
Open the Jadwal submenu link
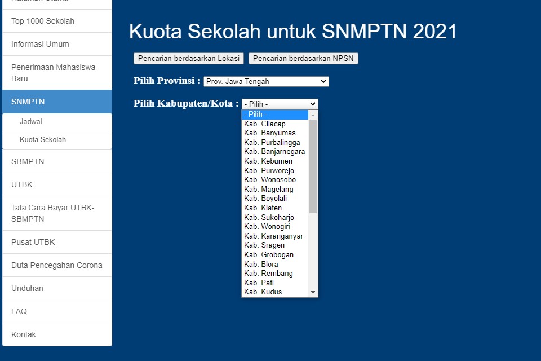[57, 122]
